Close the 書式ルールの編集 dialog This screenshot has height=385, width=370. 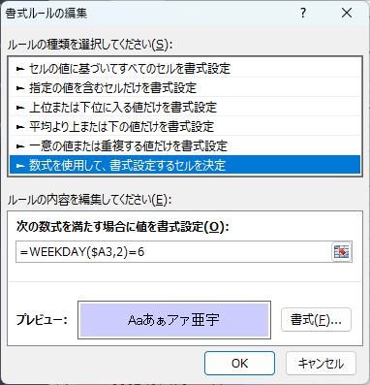347,14
